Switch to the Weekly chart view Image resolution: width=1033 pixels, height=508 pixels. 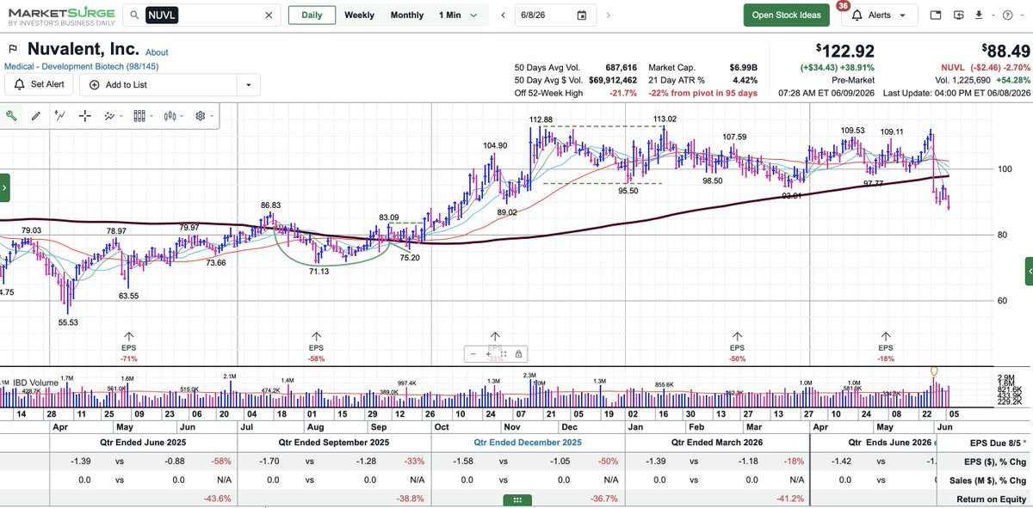tap(359, 15)
